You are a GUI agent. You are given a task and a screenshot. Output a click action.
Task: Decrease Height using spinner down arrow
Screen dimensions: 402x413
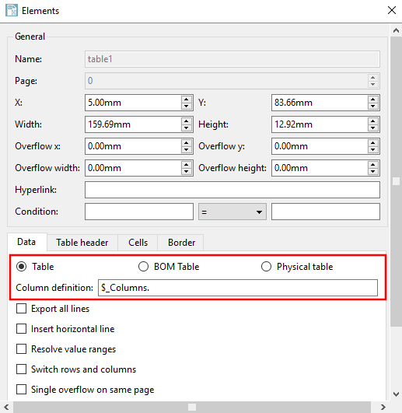[x=372, y=128]
